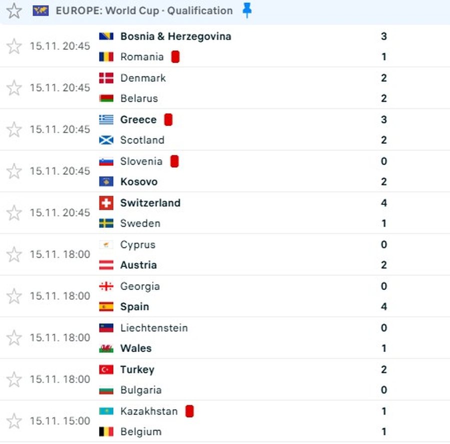Toggle favorite star for the league header
Image resolution: width=450 pixels, height=444 pixels.
click(x=14, y=11)
